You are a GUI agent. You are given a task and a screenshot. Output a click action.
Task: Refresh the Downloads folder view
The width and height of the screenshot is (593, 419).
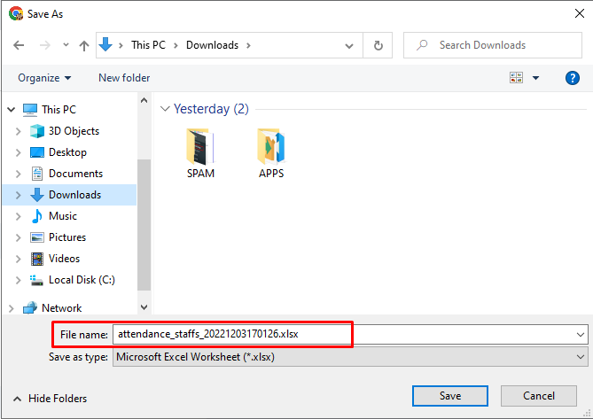[378, 46]
